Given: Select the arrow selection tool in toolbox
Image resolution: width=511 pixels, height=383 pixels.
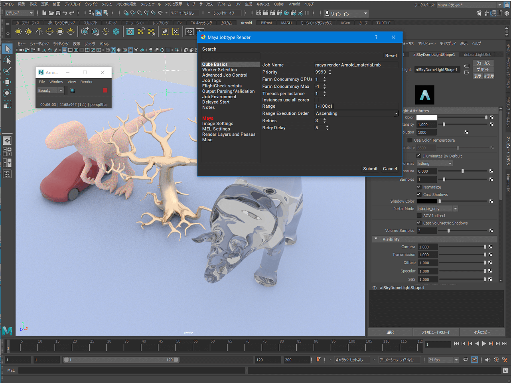Looking at the screenshot, I should tap(7, 49).
